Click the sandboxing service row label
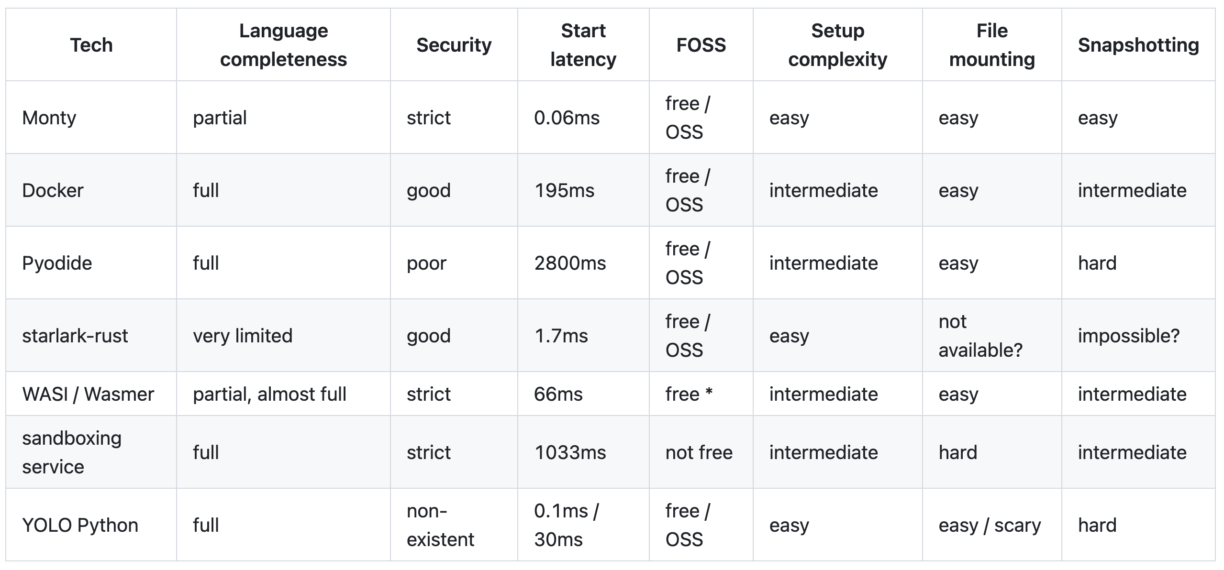 tap(72, 452)
